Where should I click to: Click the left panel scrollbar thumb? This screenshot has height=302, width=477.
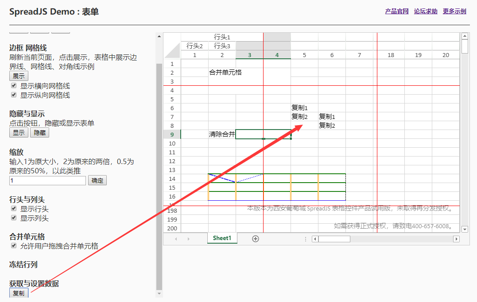[159, 177]
